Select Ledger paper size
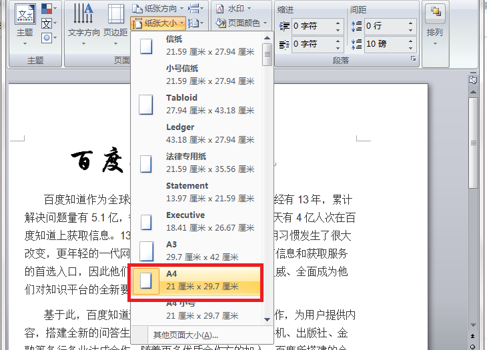 pos(197,133)
